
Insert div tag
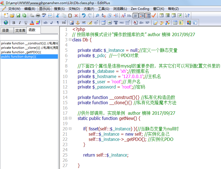(141, 23)
